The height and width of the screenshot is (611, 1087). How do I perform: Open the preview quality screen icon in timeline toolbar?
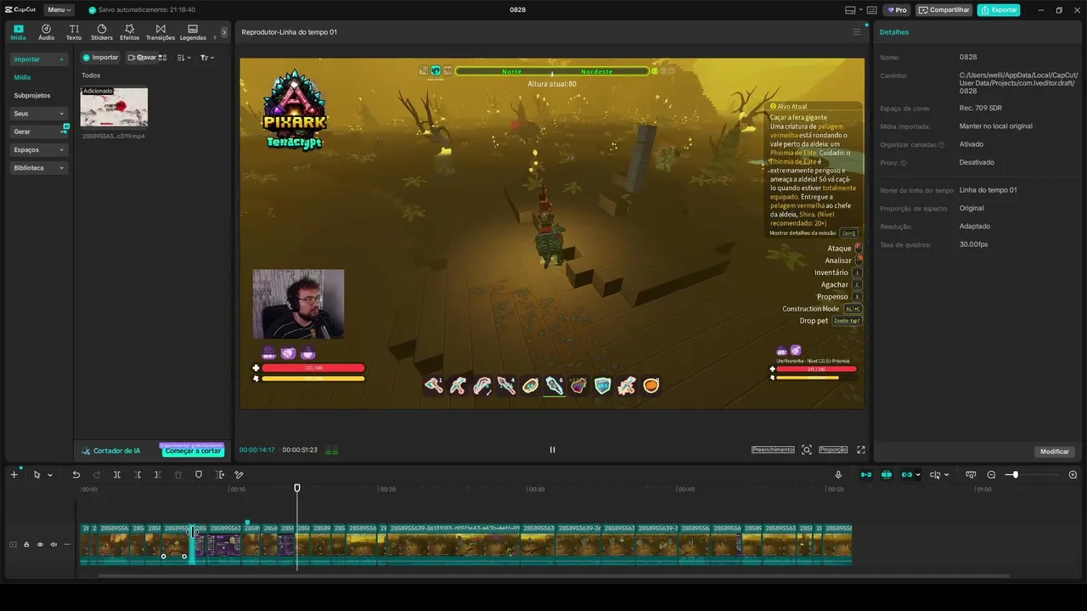[x=971, y=474]
